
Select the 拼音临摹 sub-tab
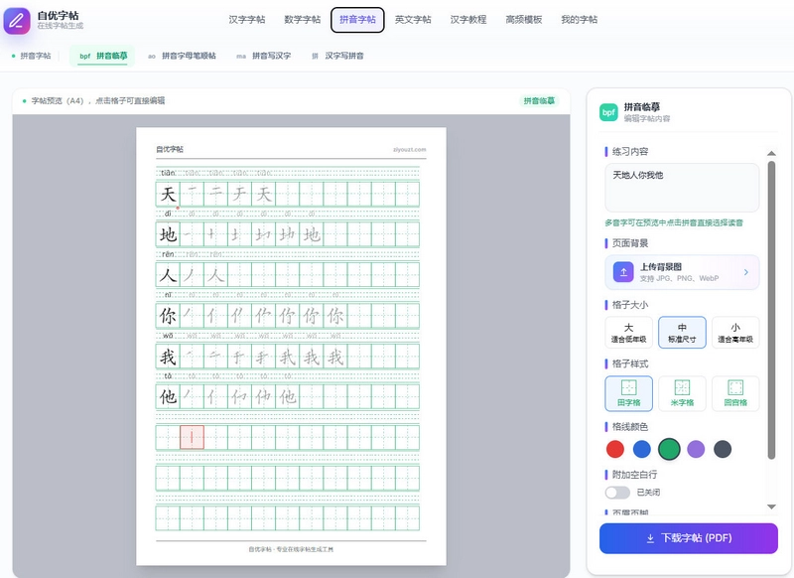pos(103,56)
